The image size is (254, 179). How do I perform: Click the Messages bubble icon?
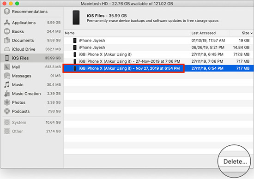tap(7, 76)
